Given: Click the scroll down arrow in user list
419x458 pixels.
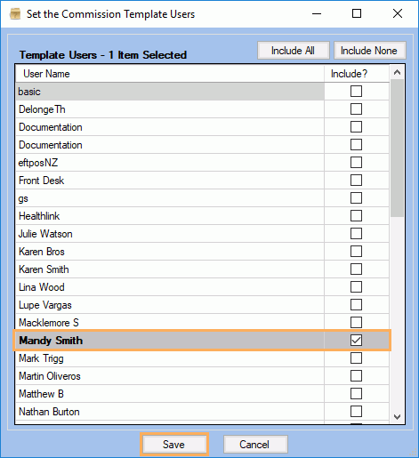Looking at the screenshot, I should coord(397,417).
